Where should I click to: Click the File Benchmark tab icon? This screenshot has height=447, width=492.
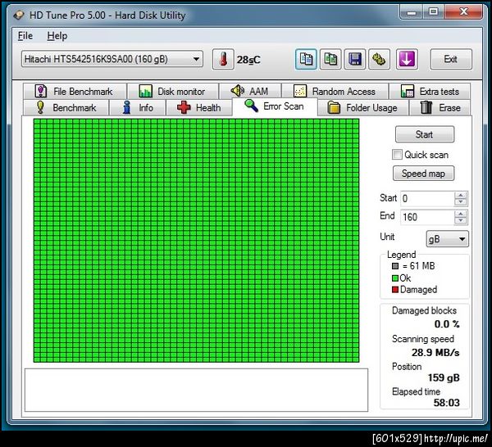click(41, 91)
